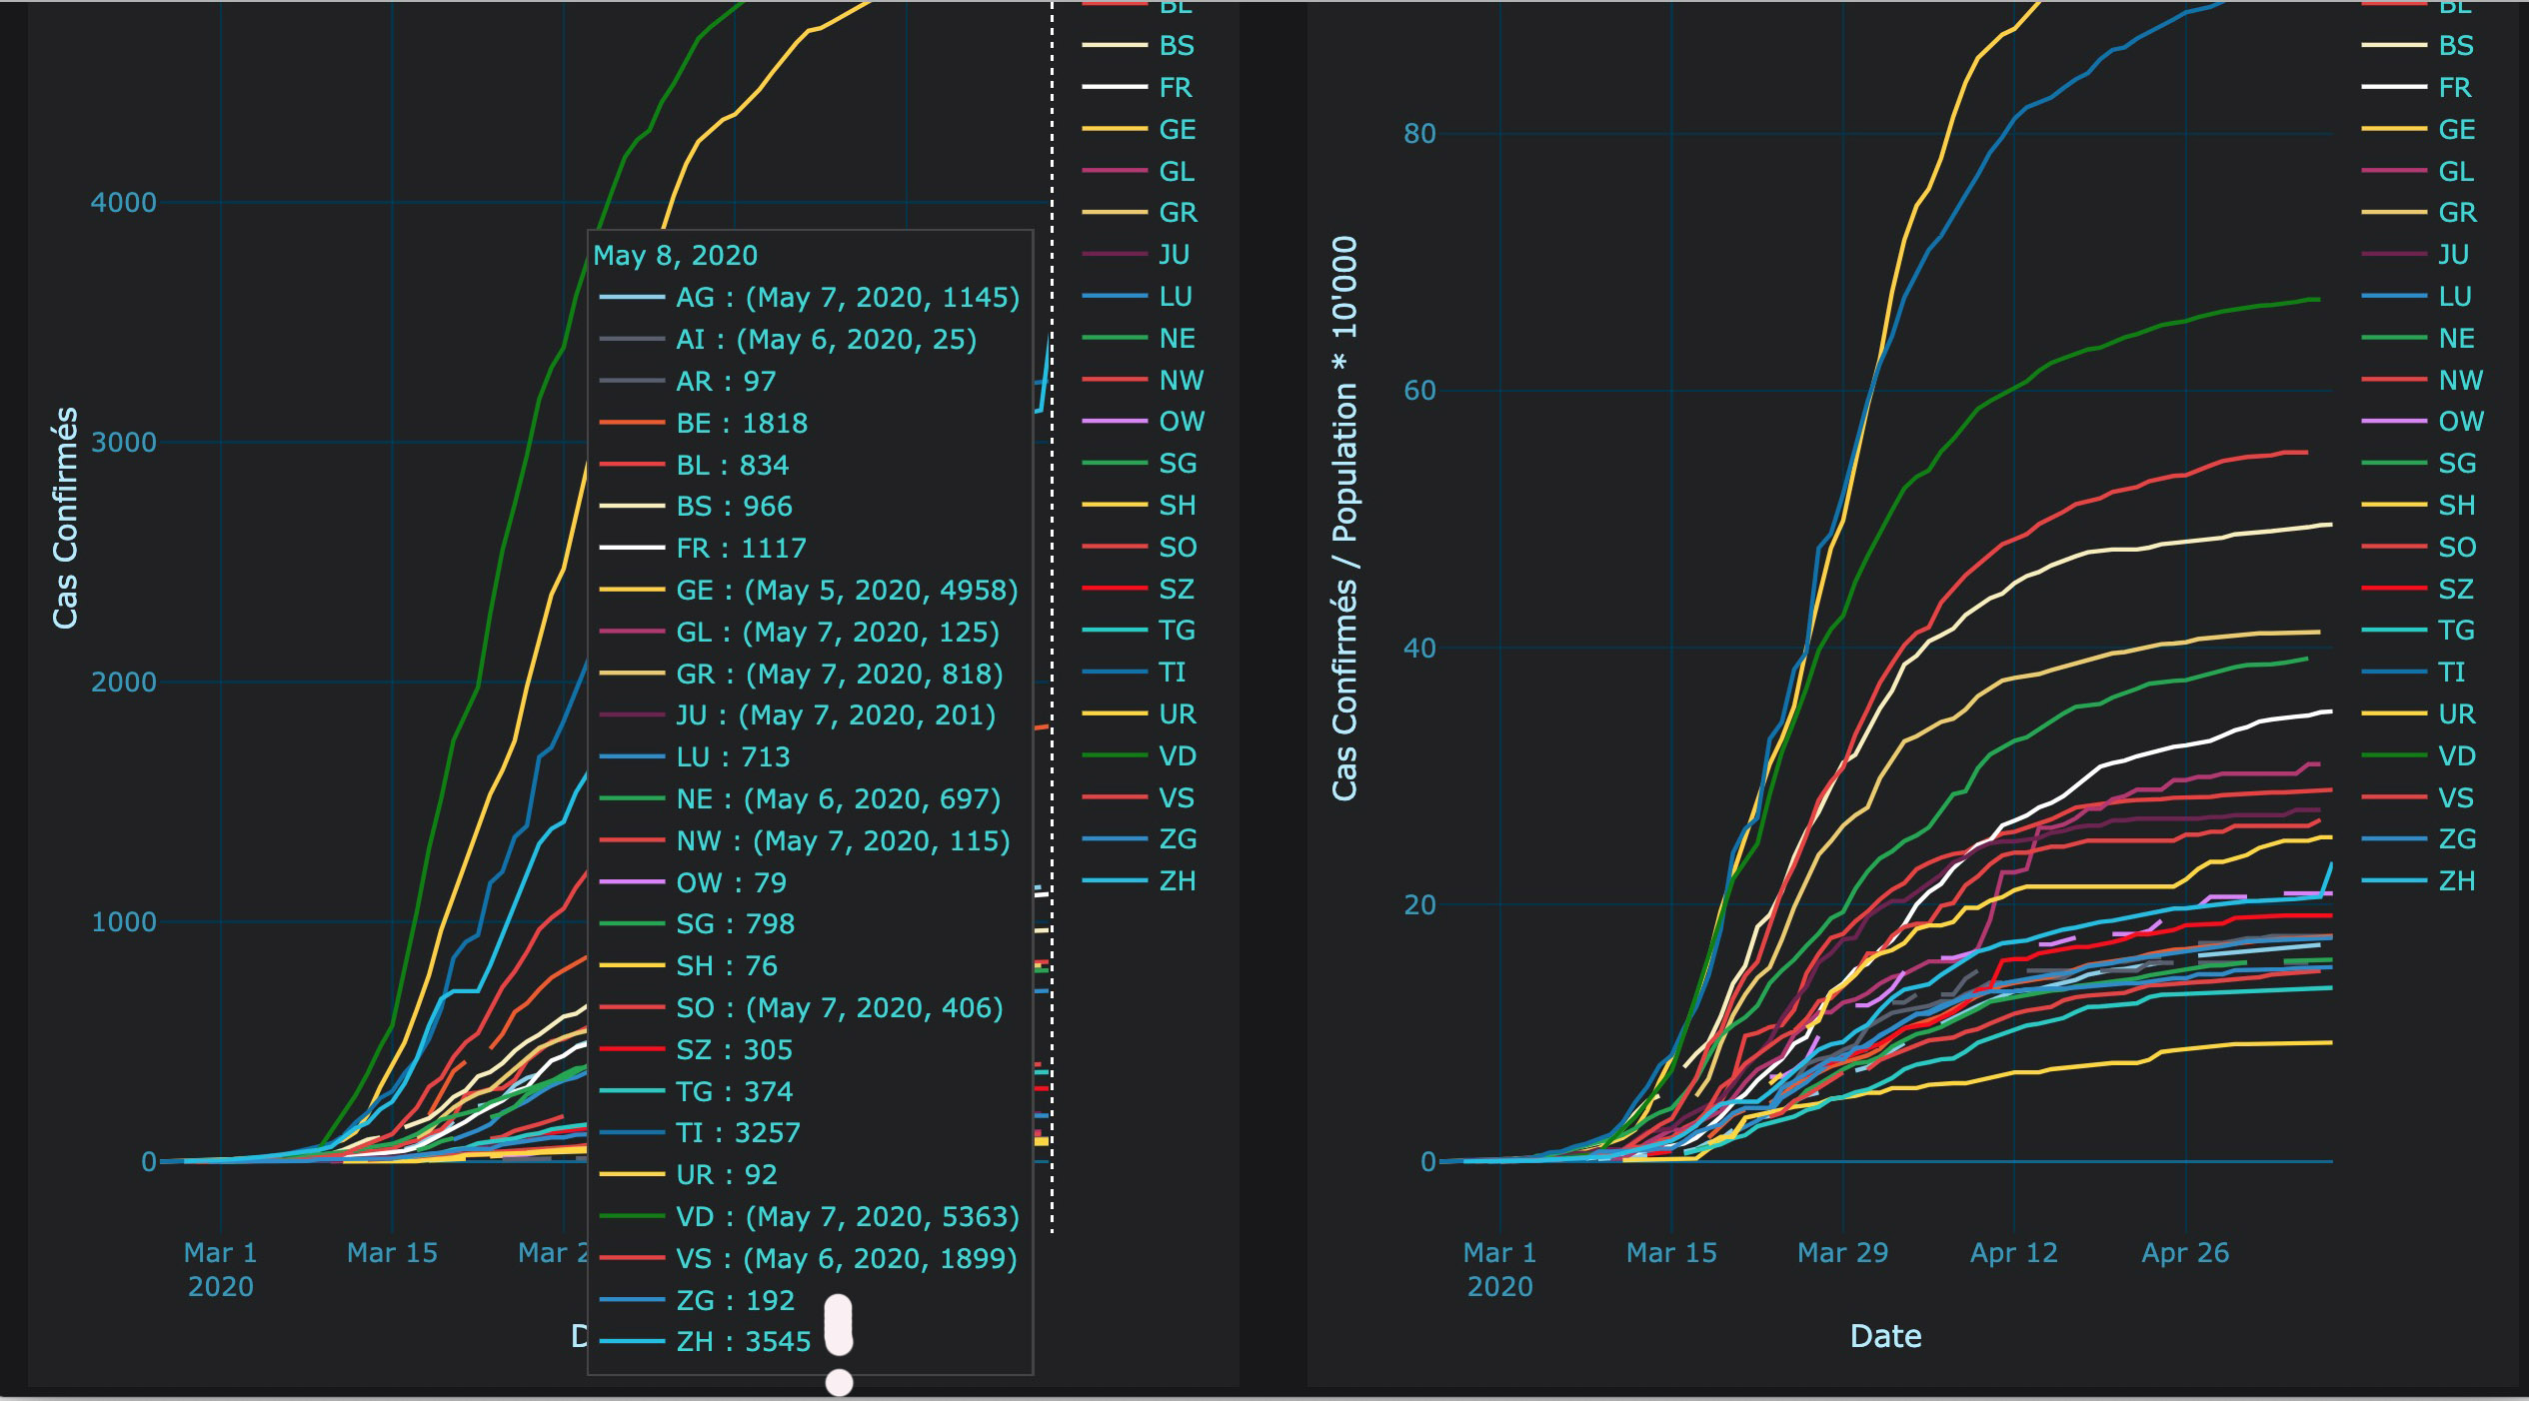
Task: Toggle ZH trace in left chart legend
Action: tap(1177, 881)
